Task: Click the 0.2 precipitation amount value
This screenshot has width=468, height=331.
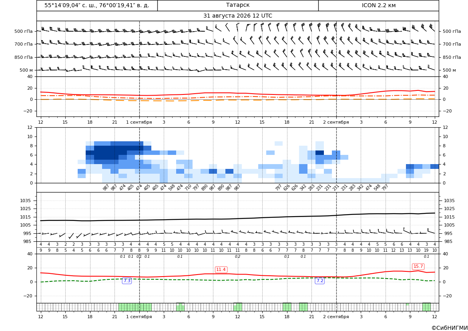Action: coord(237,257)
